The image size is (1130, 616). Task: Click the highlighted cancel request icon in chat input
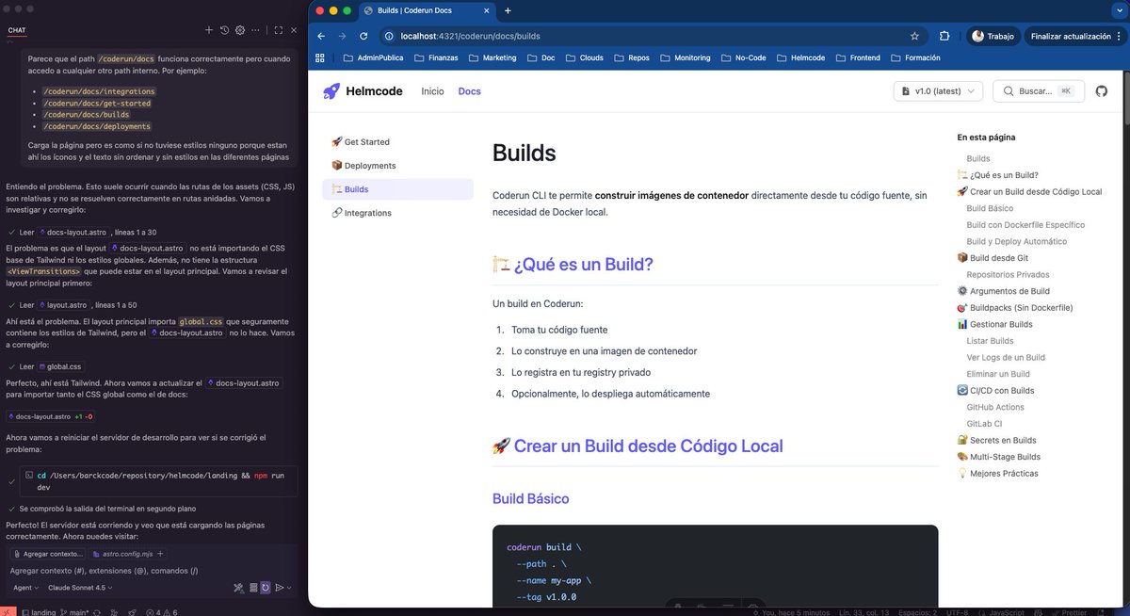click(x=266, y=587)
